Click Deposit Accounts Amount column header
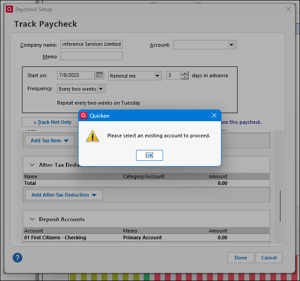The width and height of the screenshot is (300, 281). (x=218, y=231)
